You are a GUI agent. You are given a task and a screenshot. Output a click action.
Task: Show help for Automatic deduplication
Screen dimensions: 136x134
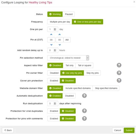coord(84,96)
